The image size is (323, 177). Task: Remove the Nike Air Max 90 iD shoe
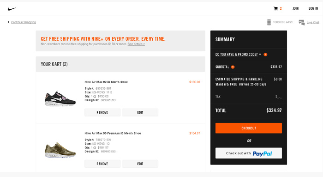pos(102,112)
